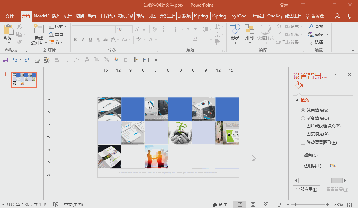
Task: Open the Select (选择) dropdown
Action: pyautogui.click(x=318, y=42)
